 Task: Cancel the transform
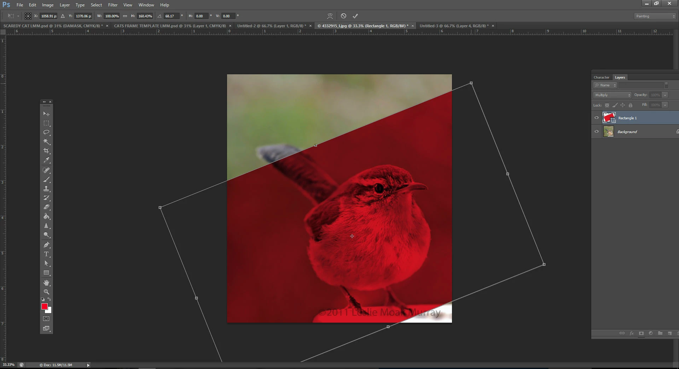(x=343, y=16)
